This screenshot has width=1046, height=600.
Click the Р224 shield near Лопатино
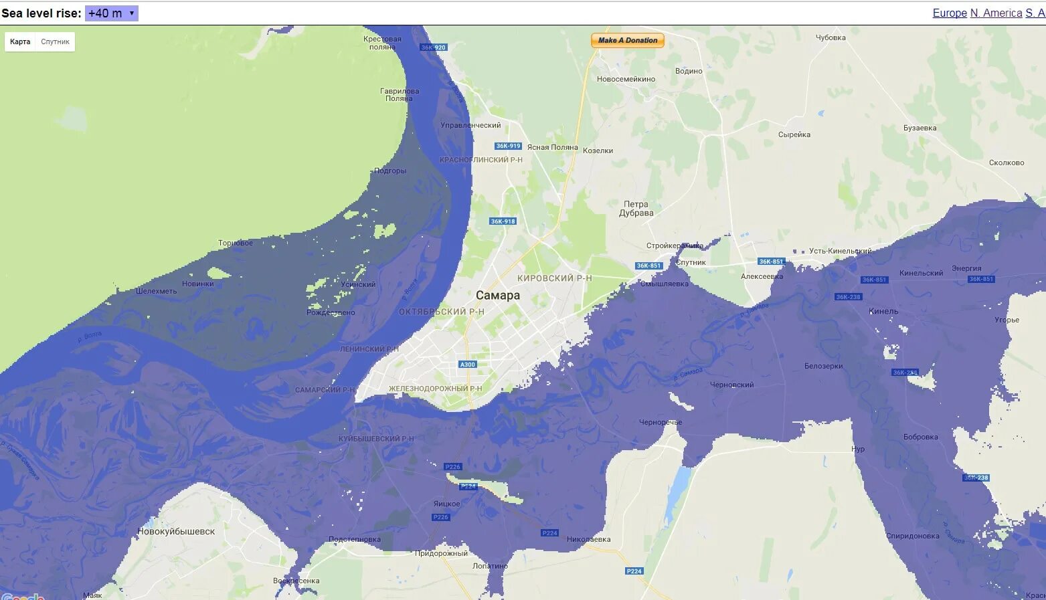(468, 486)
